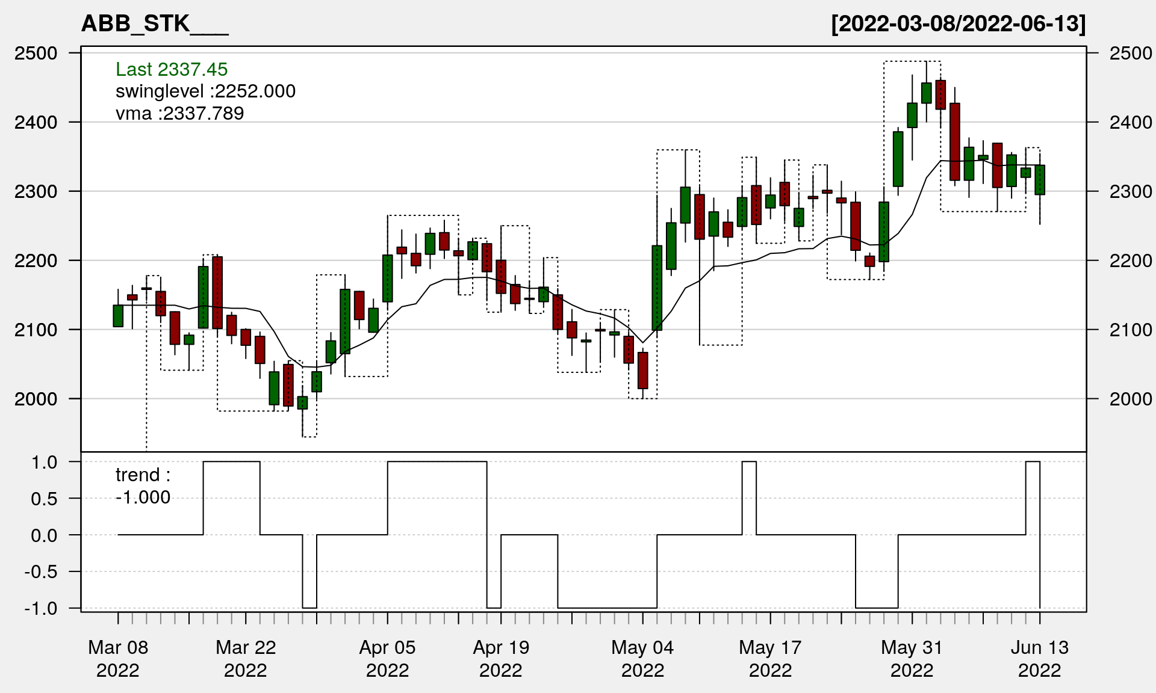Image resolution: width=1156 pixels, height=693 pixels.
Task: Click the 1.0 trend axis label
Action: click(x=45, y=462)
